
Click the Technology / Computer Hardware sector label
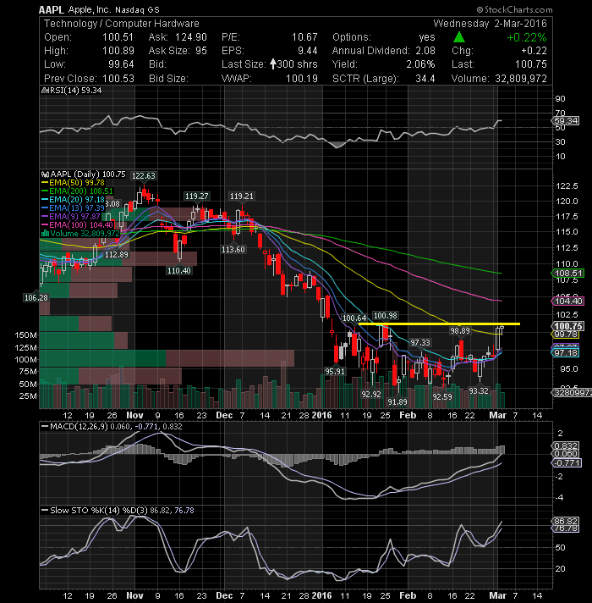121,24
